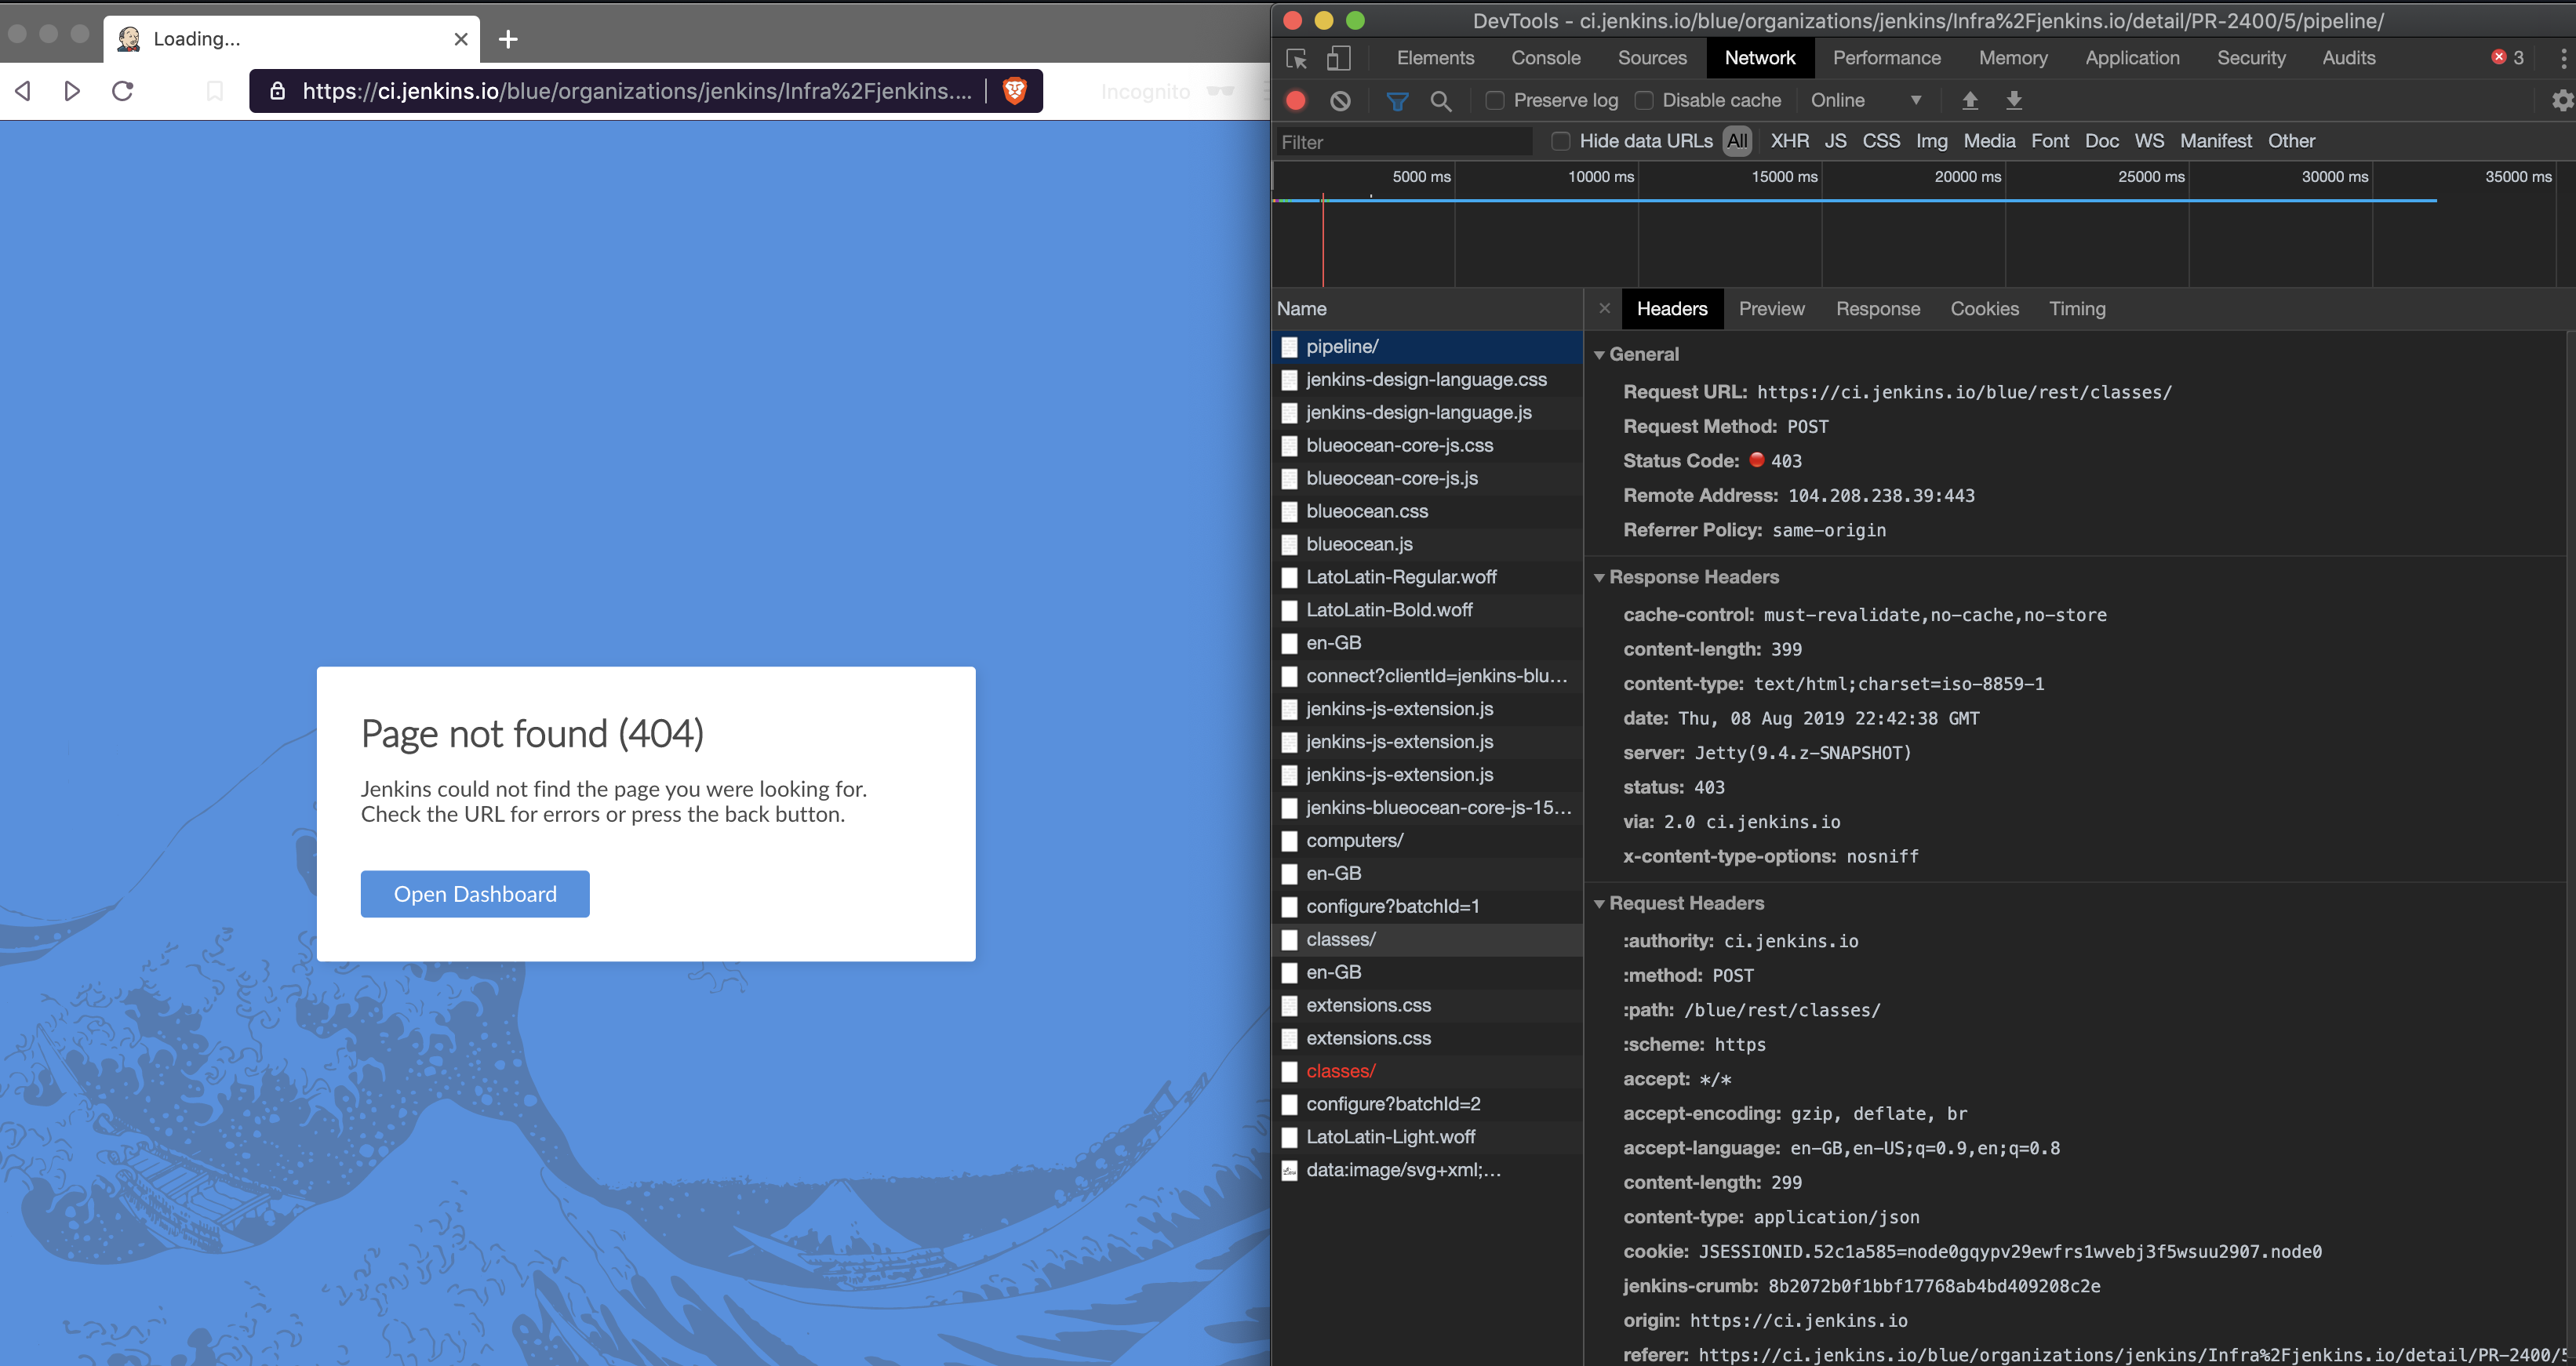Filter requests by Img
The height and width of the screenshot is (1366, 2576).
click(1932, 141)
